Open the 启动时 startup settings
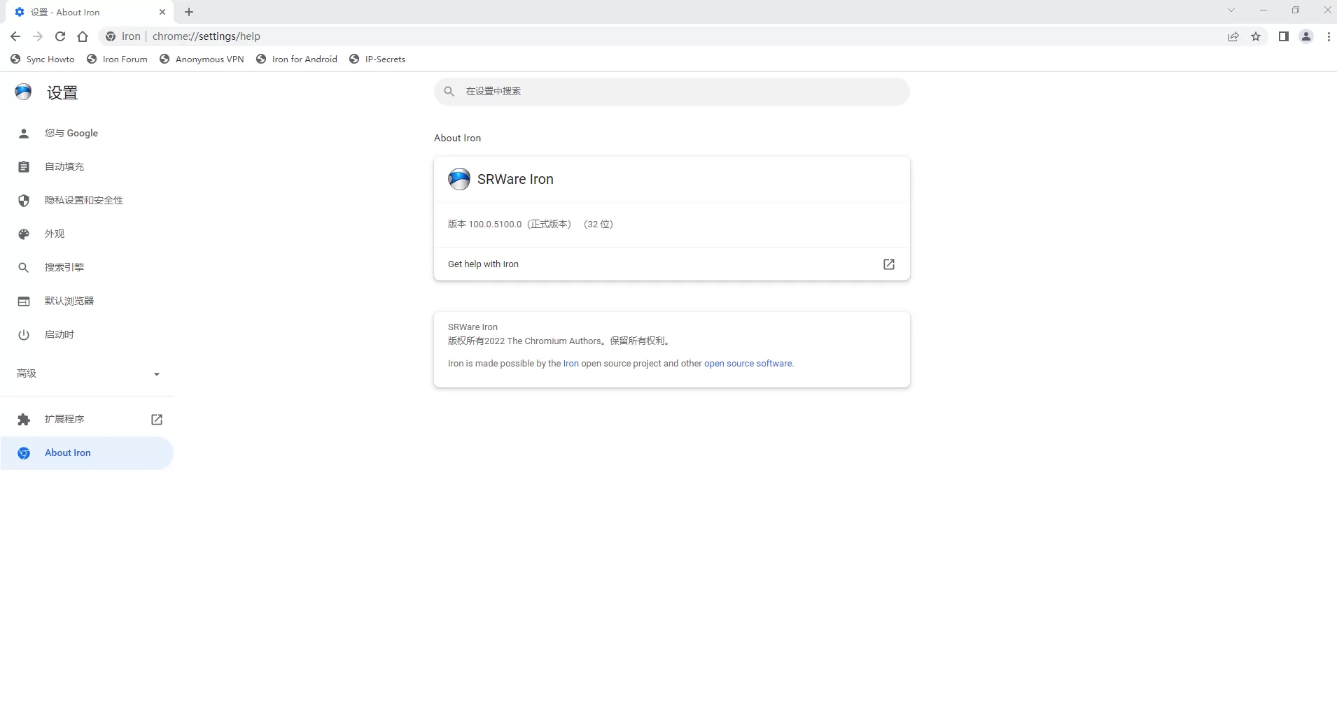The width and height of the screenshot is (1337, 719). click(59, 334)
